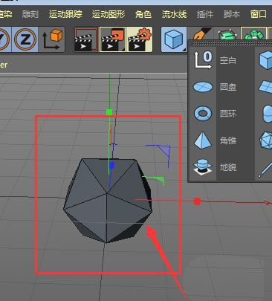Click the capsule icon in palette's second column
Image resolution: width=272 pixels, height=301 pixels.
[267, 114]
